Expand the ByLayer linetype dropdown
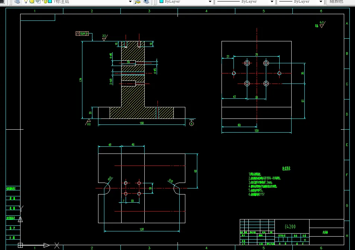355x250 pixels. coord(272,1)
